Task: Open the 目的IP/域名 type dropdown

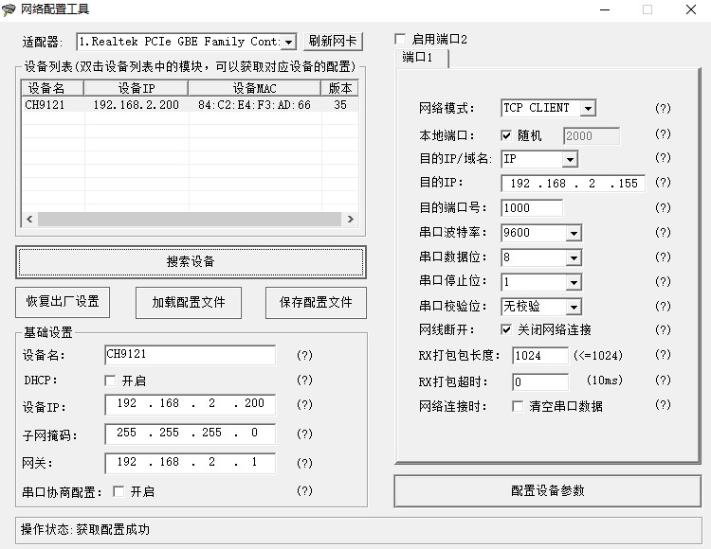Action: click(570, 159)
